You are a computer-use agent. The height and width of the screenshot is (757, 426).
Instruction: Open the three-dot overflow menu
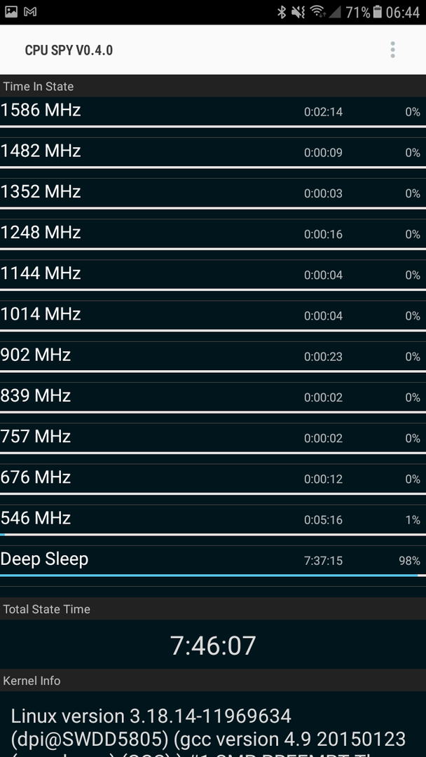[x=392, y=50]
